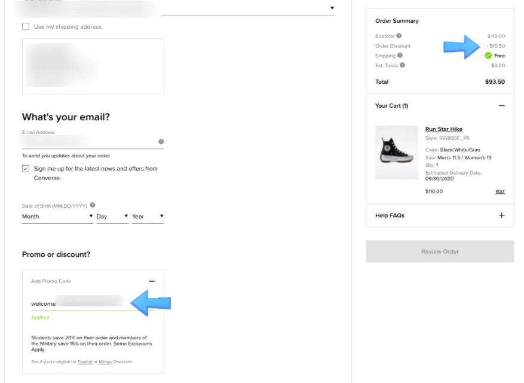
Task: Select the Order Discount value - $16.50
Action: [x=495, y=46]
